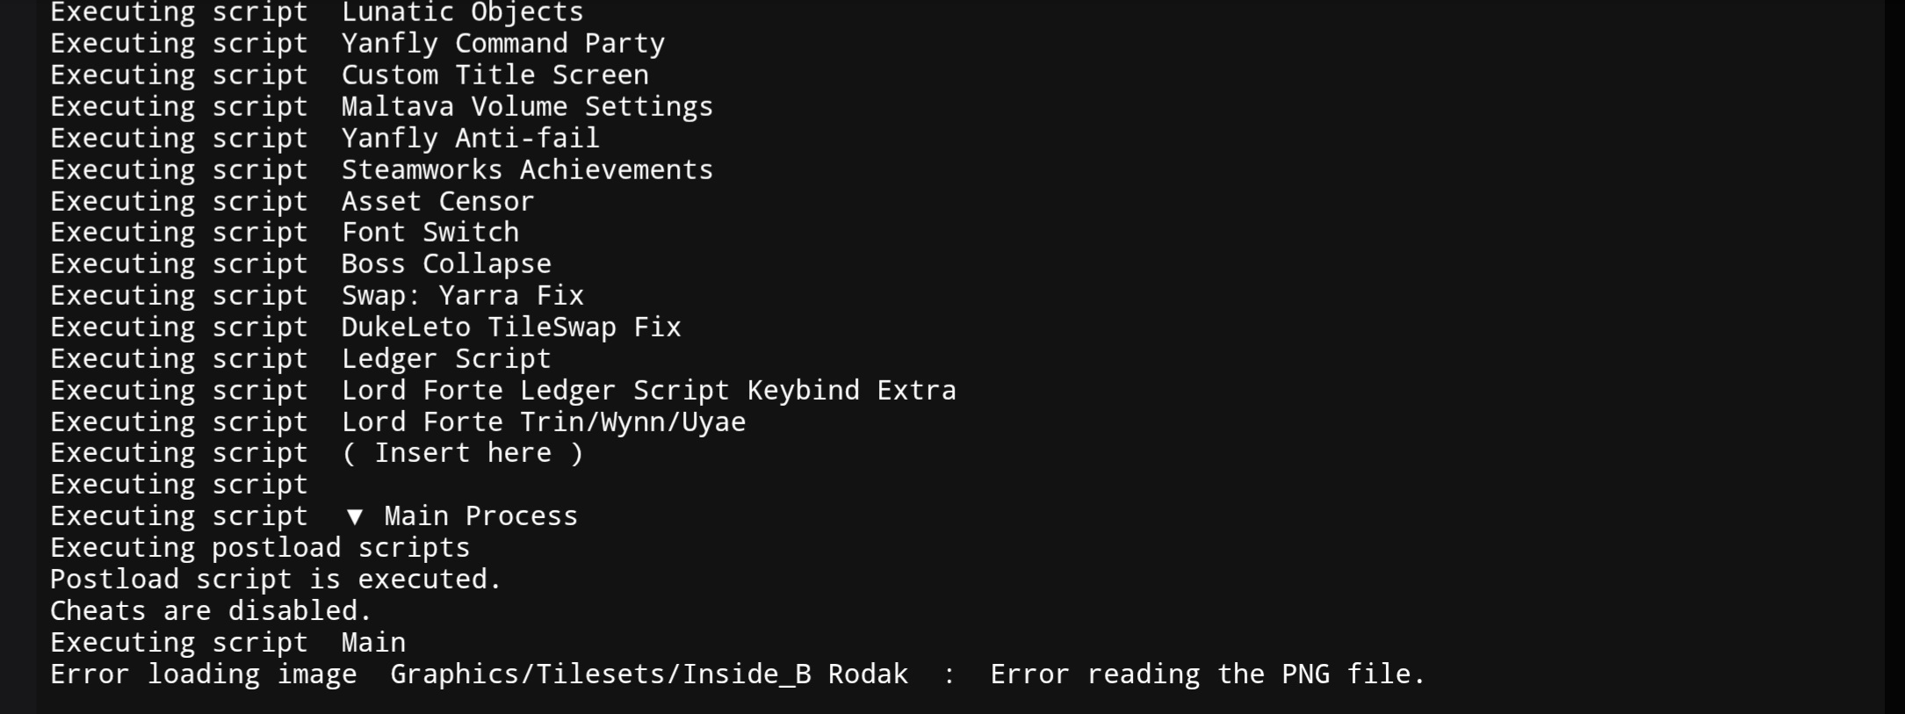Click the "Yanfly Command Party" text
This screenshot has height=714, width=1905.
coord(502,44)
